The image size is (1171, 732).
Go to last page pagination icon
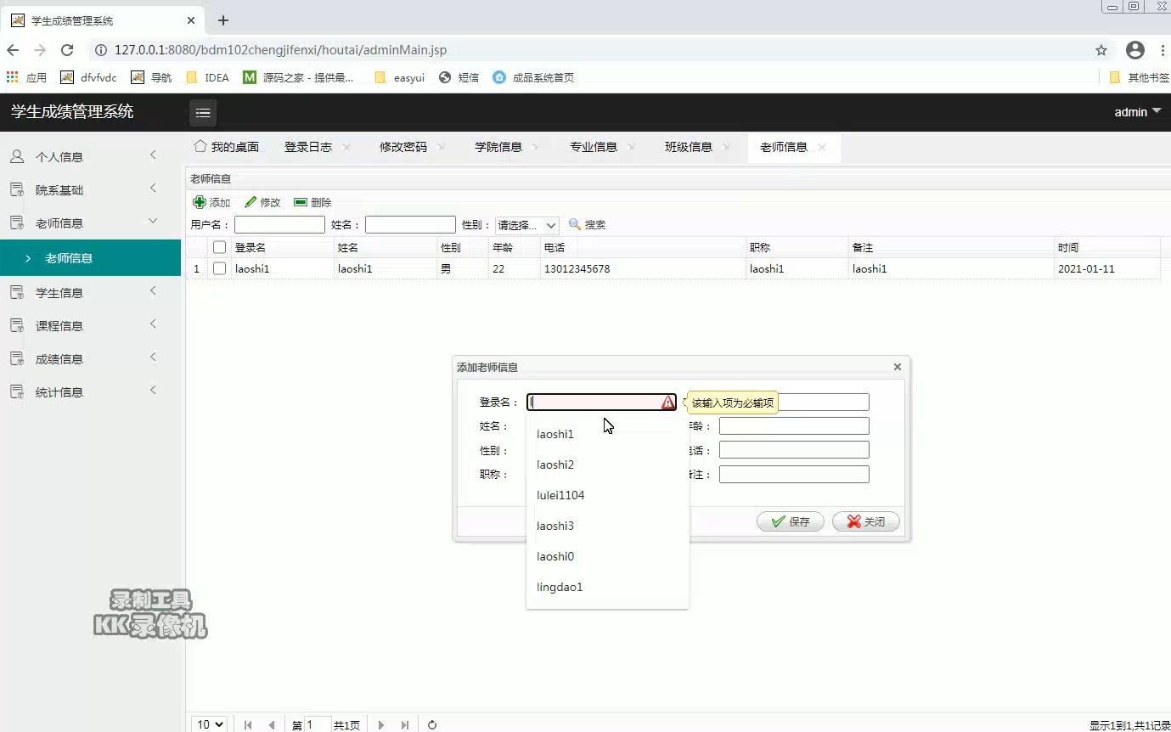[405, 725]
